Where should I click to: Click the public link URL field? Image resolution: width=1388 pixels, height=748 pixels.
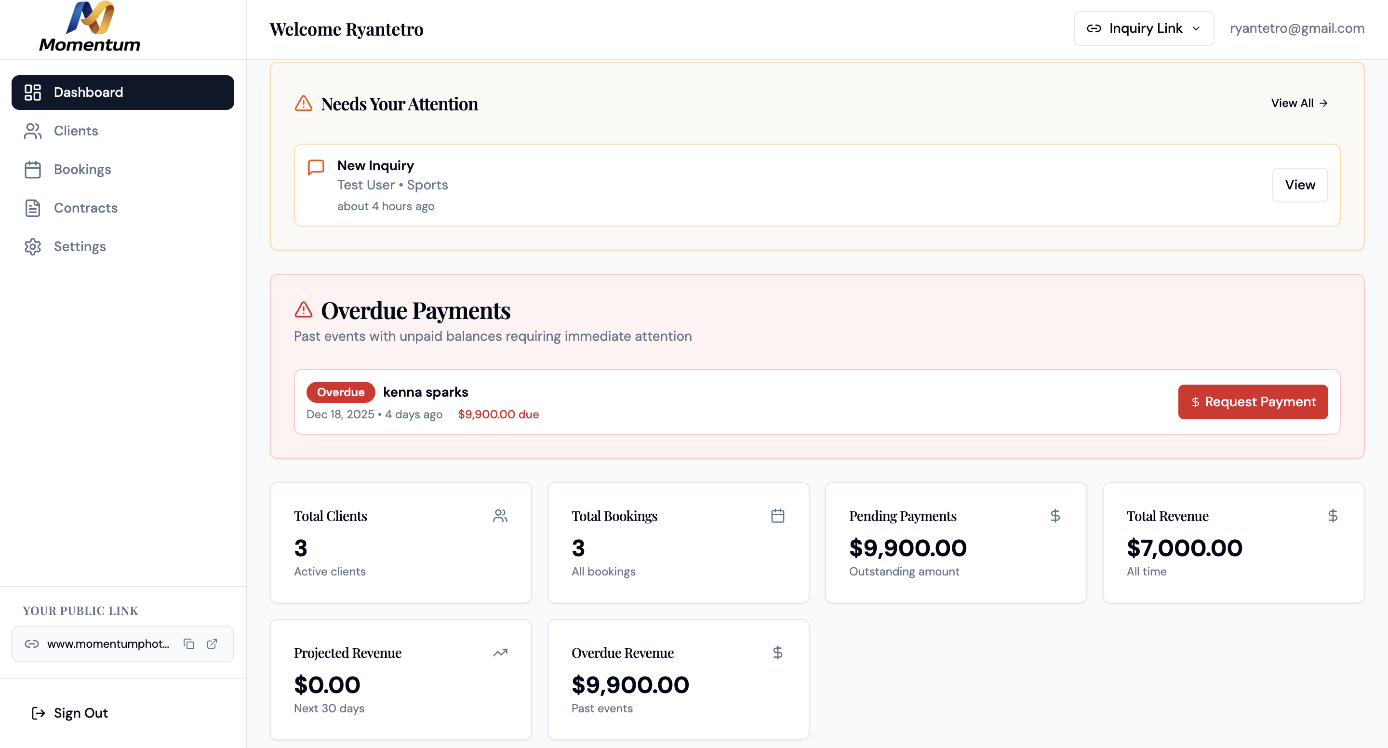pos(108,643)
